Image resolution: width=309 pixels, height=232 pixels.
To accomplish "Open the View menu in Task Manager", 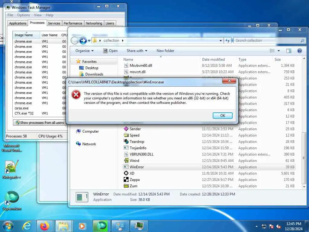I will coord(38,15).
